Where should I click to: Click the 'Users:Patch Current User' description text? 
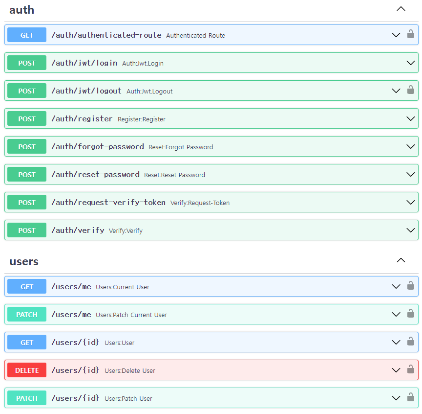pyautogui.click(x=131, y=315)
